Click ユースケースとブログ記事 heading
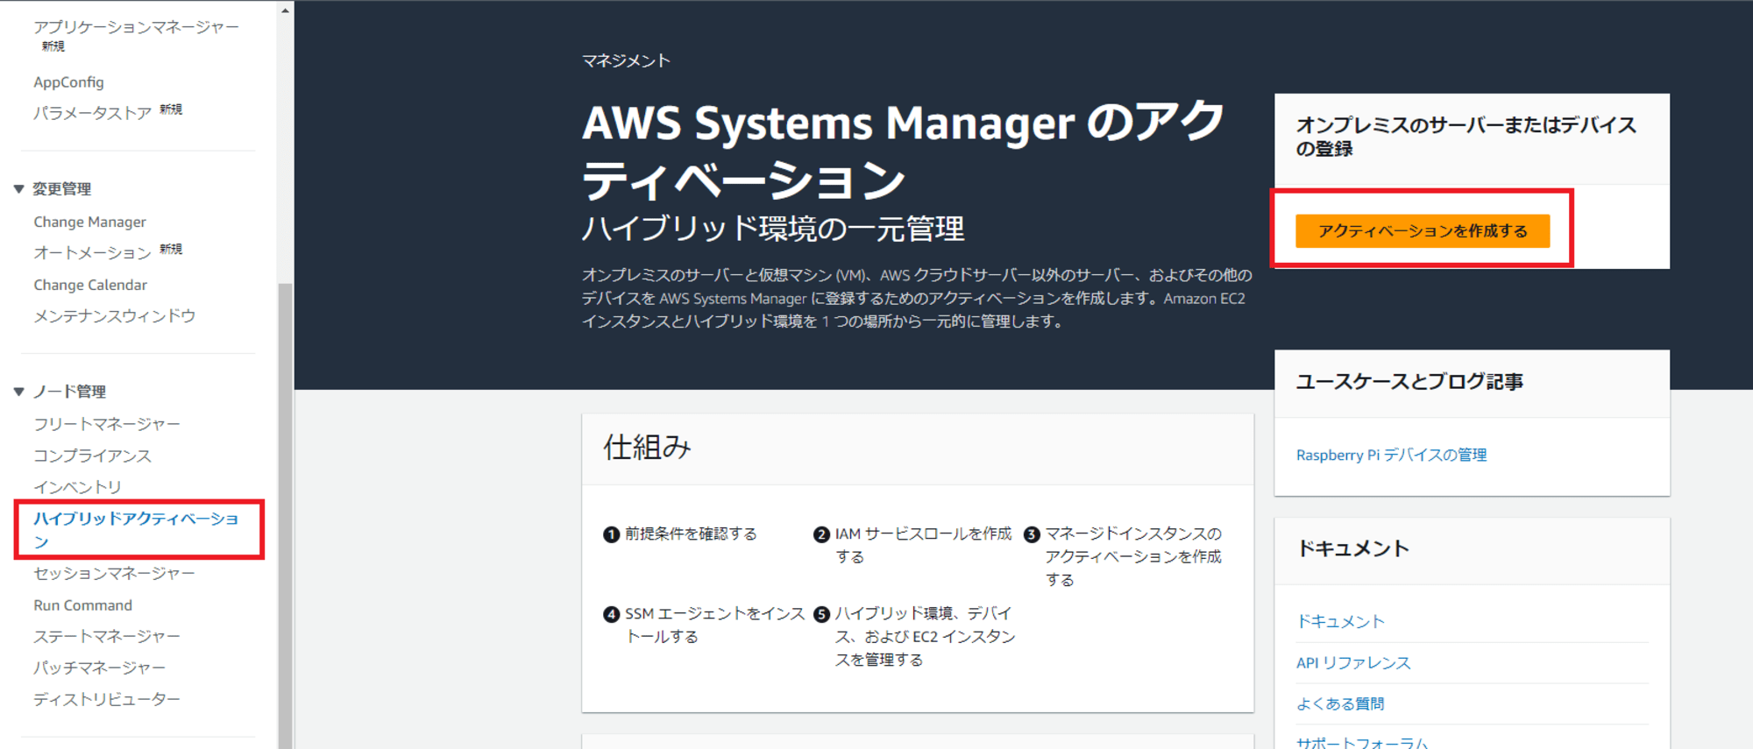The height and width of the screenshot is (749, 1753). click(1409, 382)
